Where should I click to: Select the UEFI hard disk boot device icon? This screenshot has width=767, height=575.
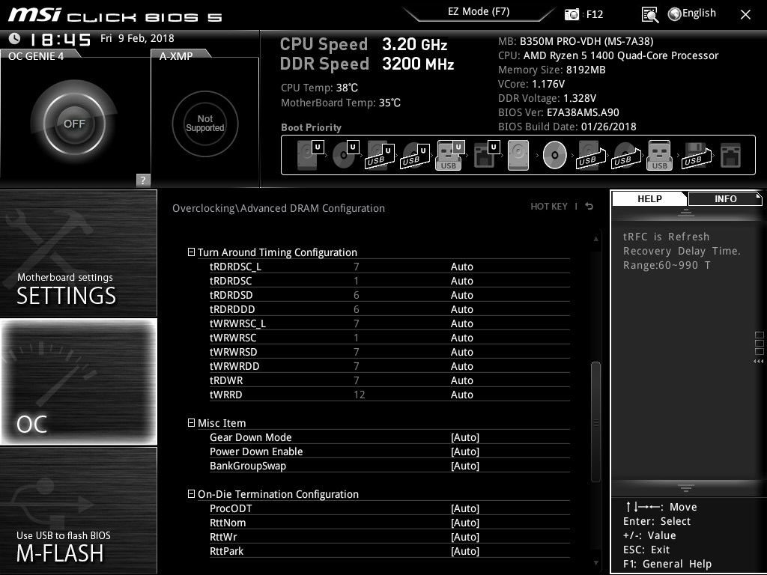[x=310, y=155]
